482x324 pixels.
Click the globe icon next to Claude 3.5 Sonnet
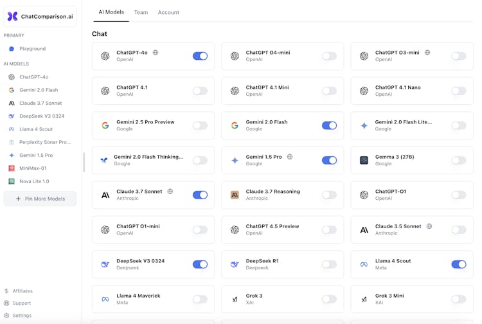[429, 226]
